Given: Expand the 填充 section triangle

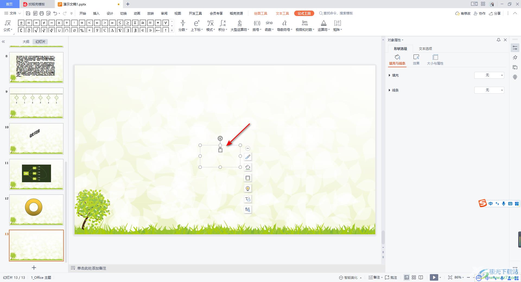Looking at the screenshot, I should 390,75.
